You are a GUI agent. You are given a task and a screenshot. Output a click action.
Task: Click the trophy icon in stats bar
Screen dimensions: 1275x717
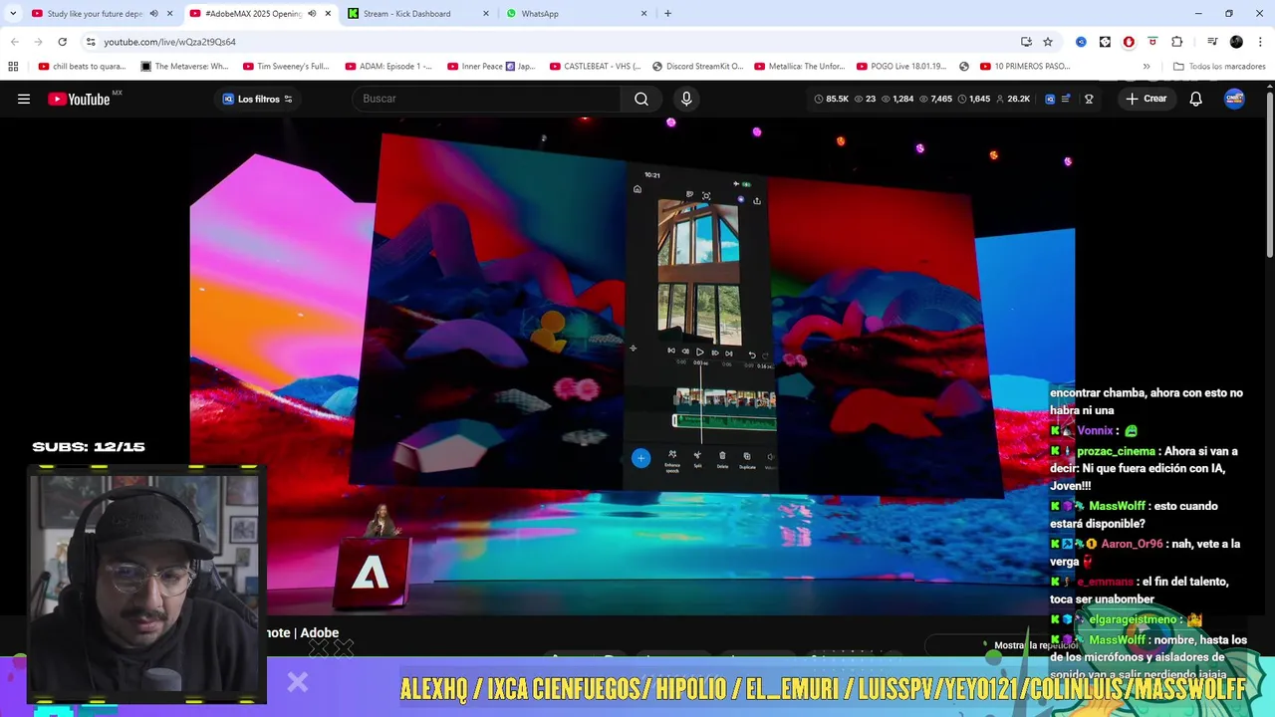point(1089,99)
